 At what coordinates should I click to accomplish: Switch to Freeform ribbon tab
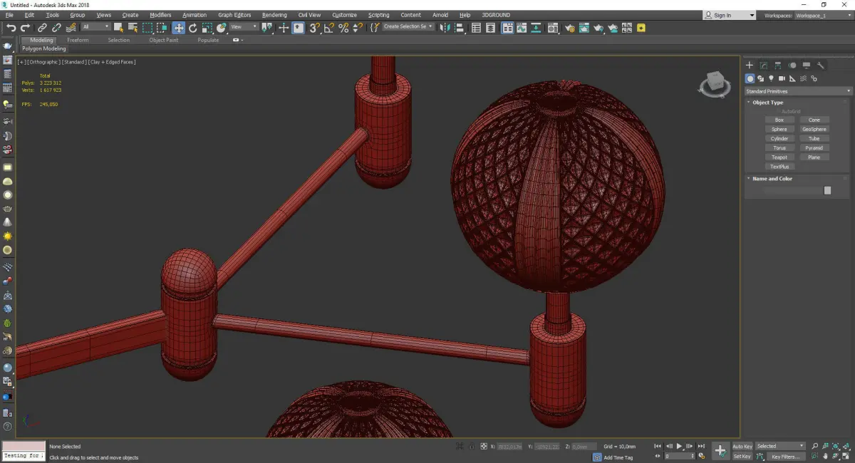(78, 41)
